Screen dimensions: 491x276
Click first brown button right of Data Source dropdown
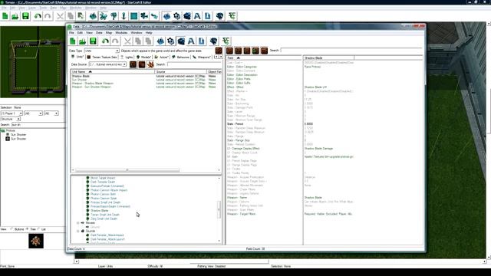coord(133,64)
